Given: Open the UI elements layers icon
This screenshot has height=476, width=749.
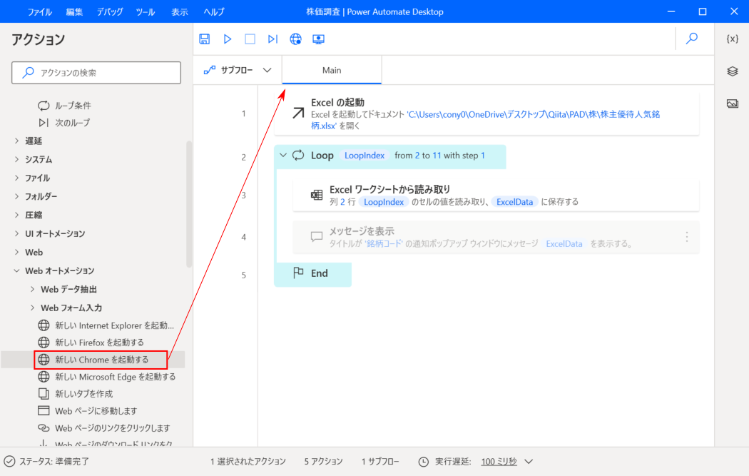Looking at the screenshot, I should click(x=733, y=71).
